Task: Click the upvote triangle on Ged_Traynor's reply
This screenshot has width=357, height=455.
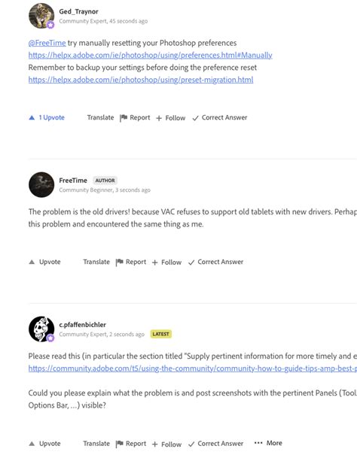Action: 32,117
